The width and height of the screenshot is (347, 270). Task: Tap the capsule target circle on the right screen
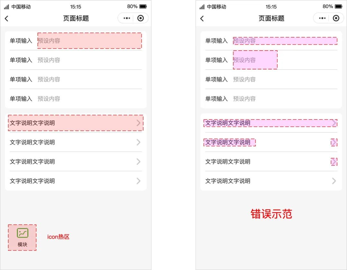[336, 18]
